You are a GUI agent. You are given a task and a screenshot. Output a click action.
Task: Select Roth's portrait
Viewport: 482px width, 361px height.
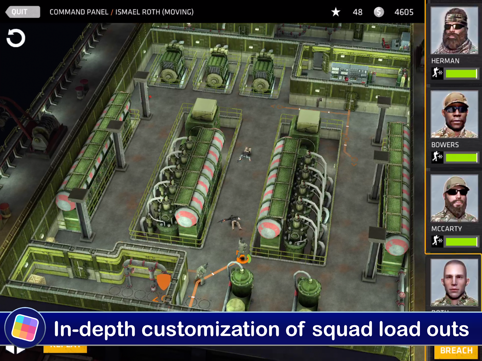pos(454,282)
